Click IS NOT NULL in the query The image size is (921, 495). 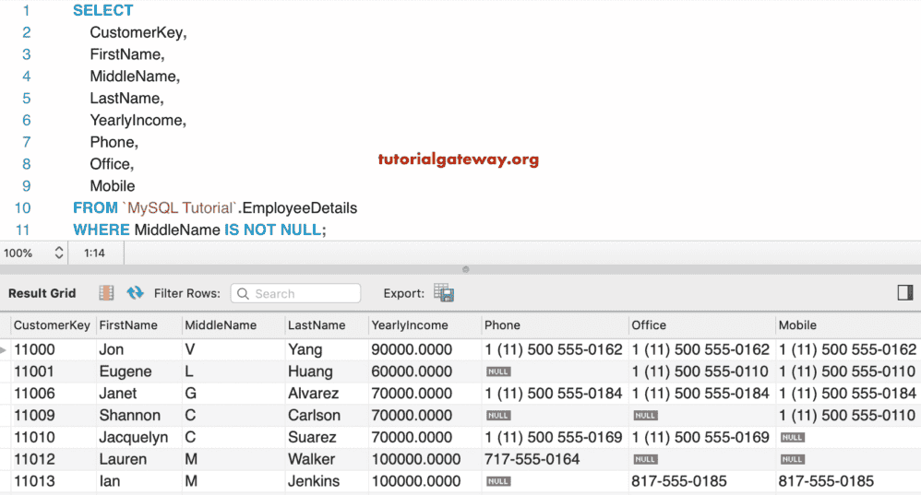[272, 230]
